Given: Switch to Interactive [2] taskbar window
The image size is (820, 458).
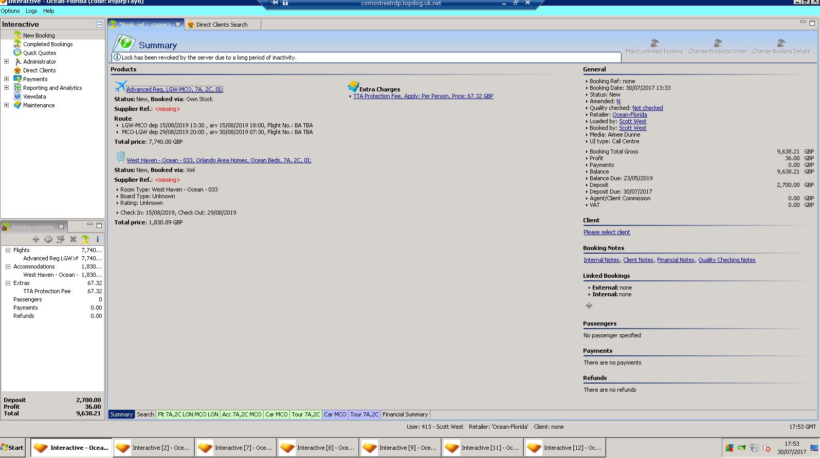Looking at the screenshot, I should 154,448.
